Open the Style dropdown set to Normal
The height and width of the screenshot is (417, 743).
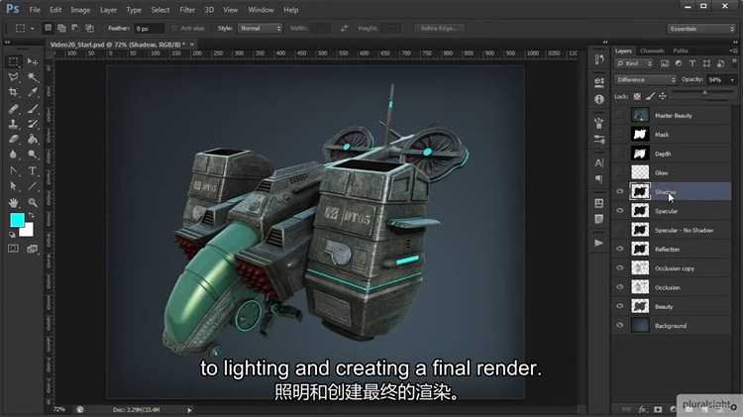coord(250,28)
